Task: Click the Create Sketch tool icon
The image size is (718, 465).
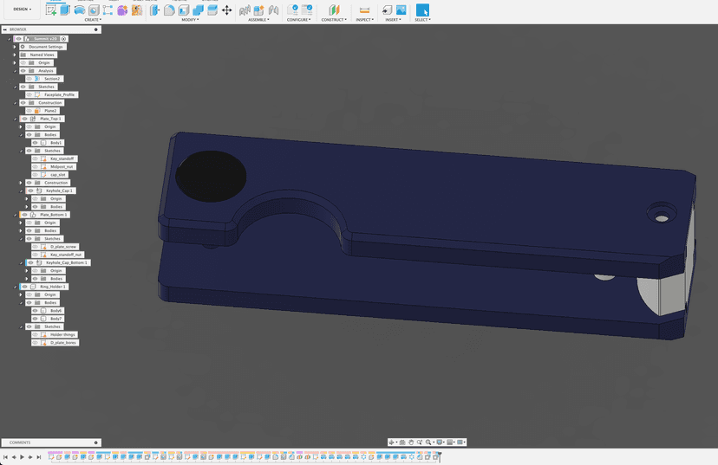Action: [51, 10]
